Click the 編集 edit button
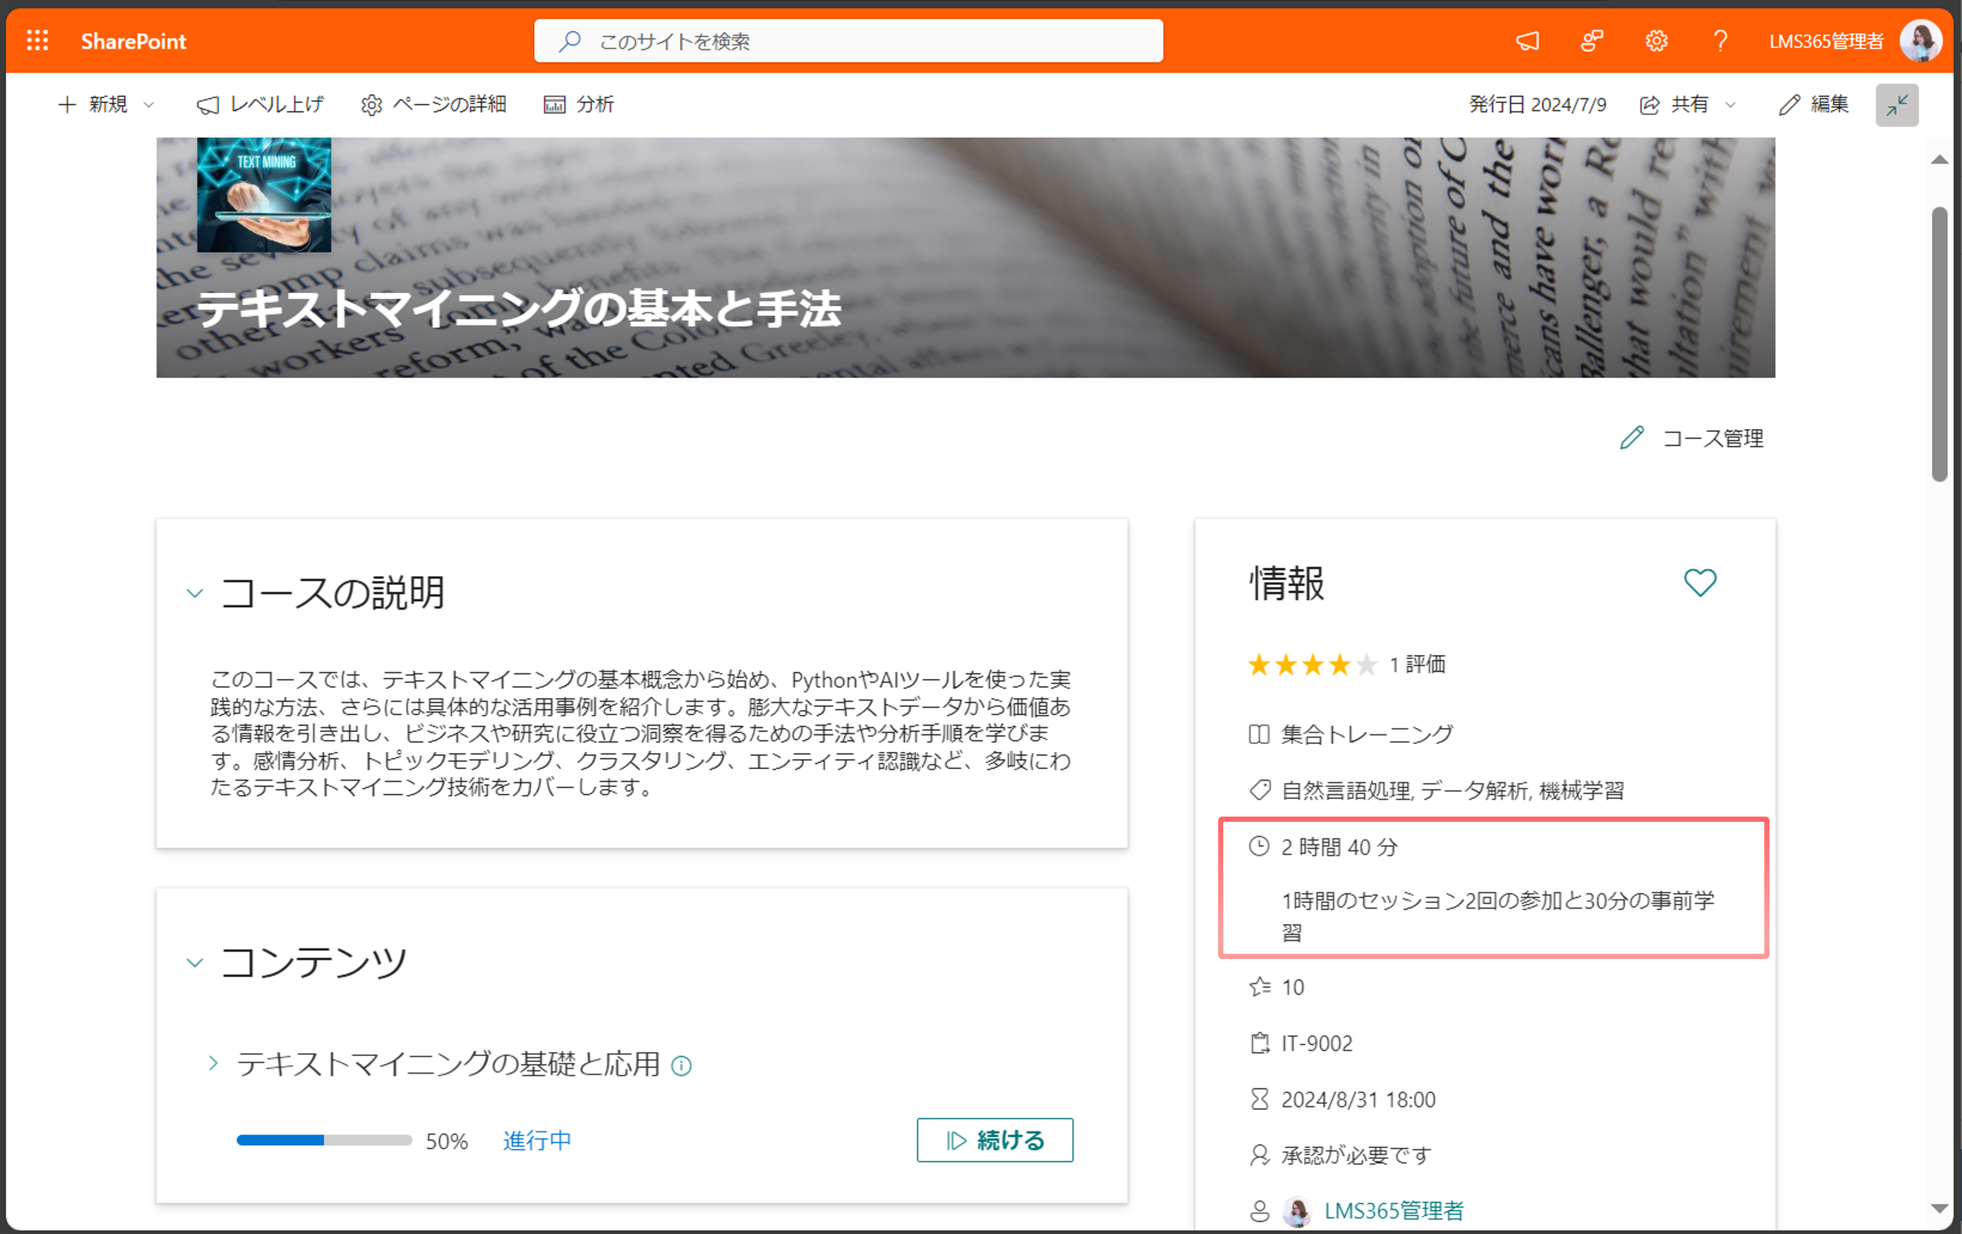Screen dimensions: 1962x1234 (1814, 104)
